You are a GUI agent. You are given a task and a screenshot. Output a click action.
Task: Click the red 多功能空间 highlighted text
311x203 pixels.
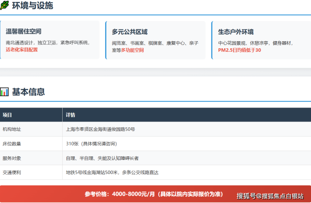132,50
